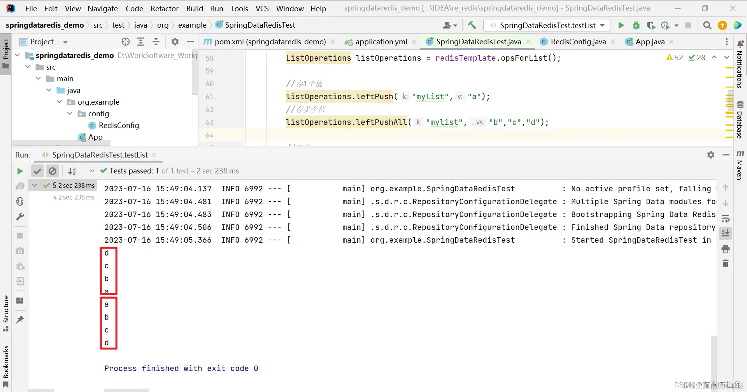747x392 pixels.
Task: Toggle show passed tests checkmark
Action: point(37,171)
